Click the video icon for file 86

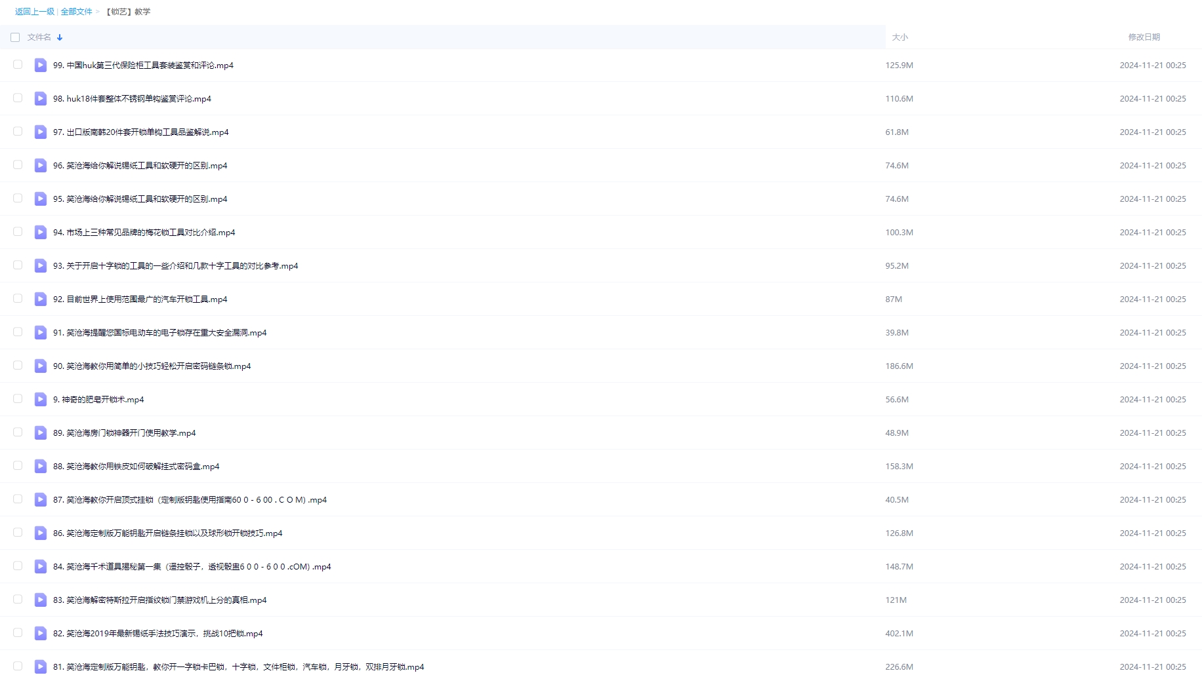pyautogui.click(x=41, y=533)
